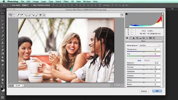The height and width of the screenshot is (100, 178).
Task: Click the Highlights value field
Action: [157, 72]
